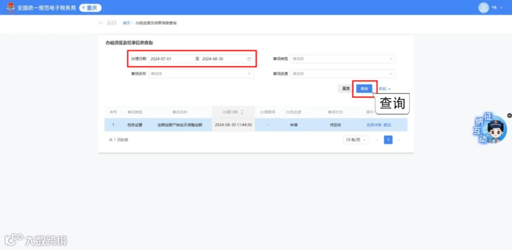Go to 首页 breadcrumb link
Viewport: 512px width, 250px height.
126,23
